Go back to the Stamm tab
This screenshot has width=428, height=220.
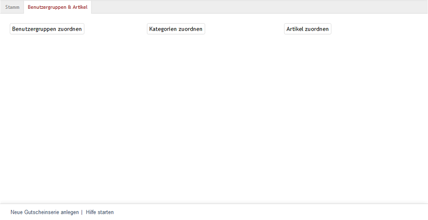coord(13,7)
